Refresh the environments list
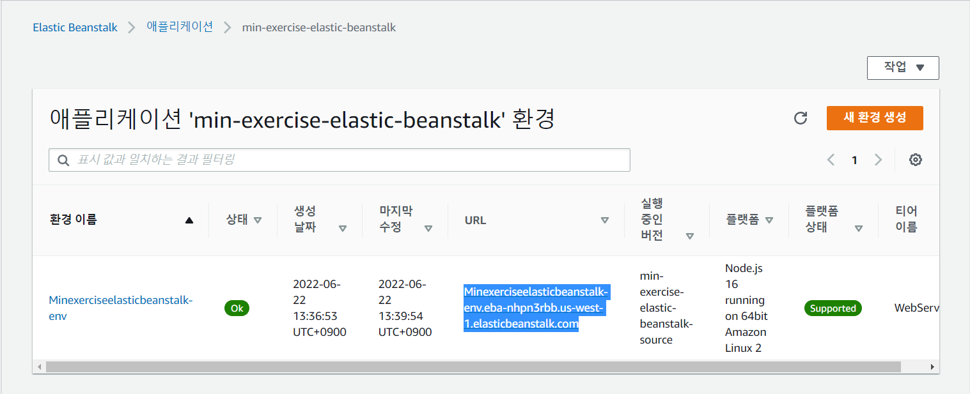This screenshot has width=970, height=394. (x=800, y=118)
